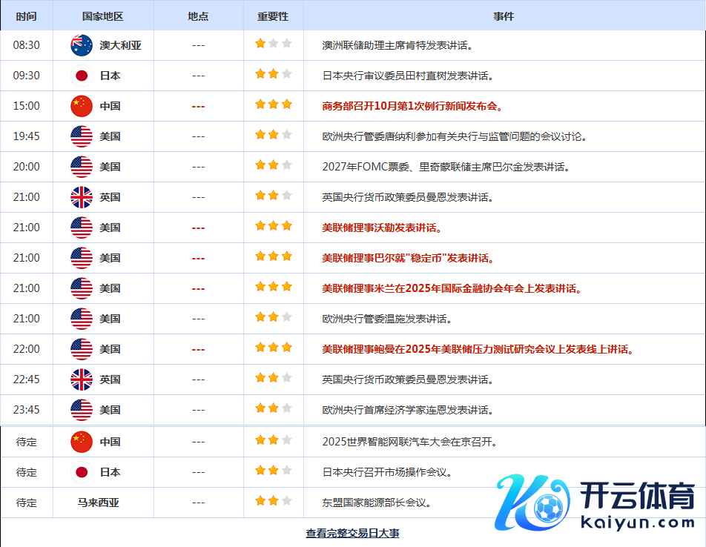Click the US flag in the 19:45 row

82,136
